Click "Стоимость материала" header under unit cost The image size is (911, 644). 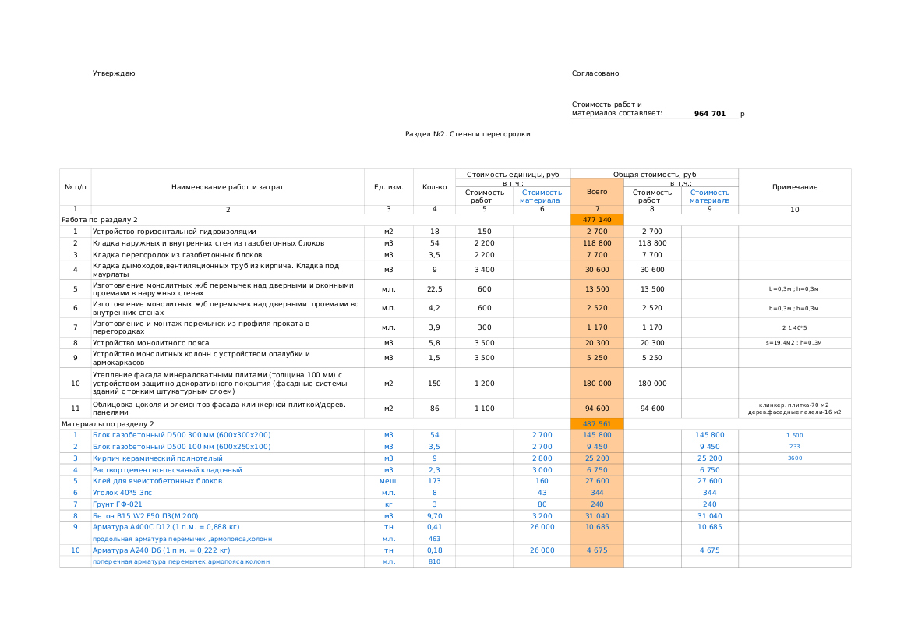[x=542, y=196]
